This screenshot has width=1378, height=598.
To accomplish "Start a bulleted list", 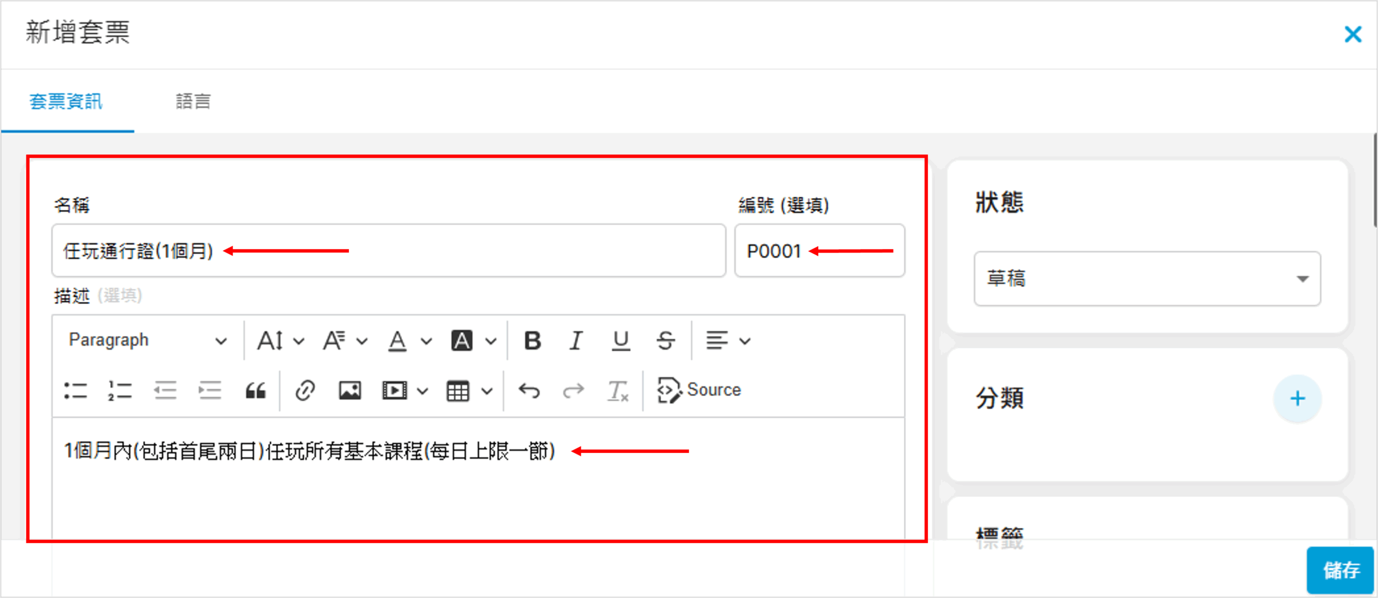I will (75, 390).
